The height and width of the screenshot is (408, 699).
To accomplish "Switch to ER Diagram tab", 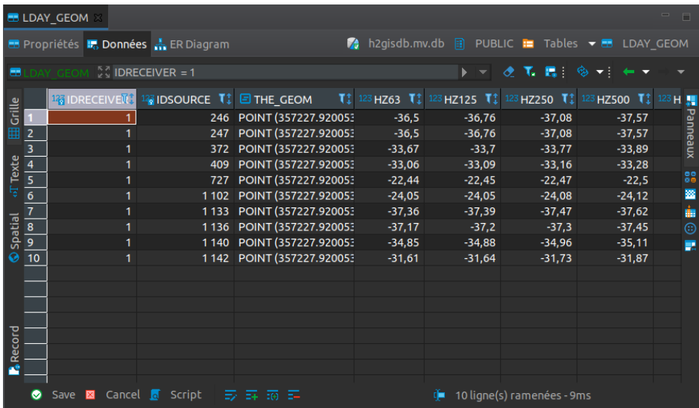I will [x=192, y=44].
